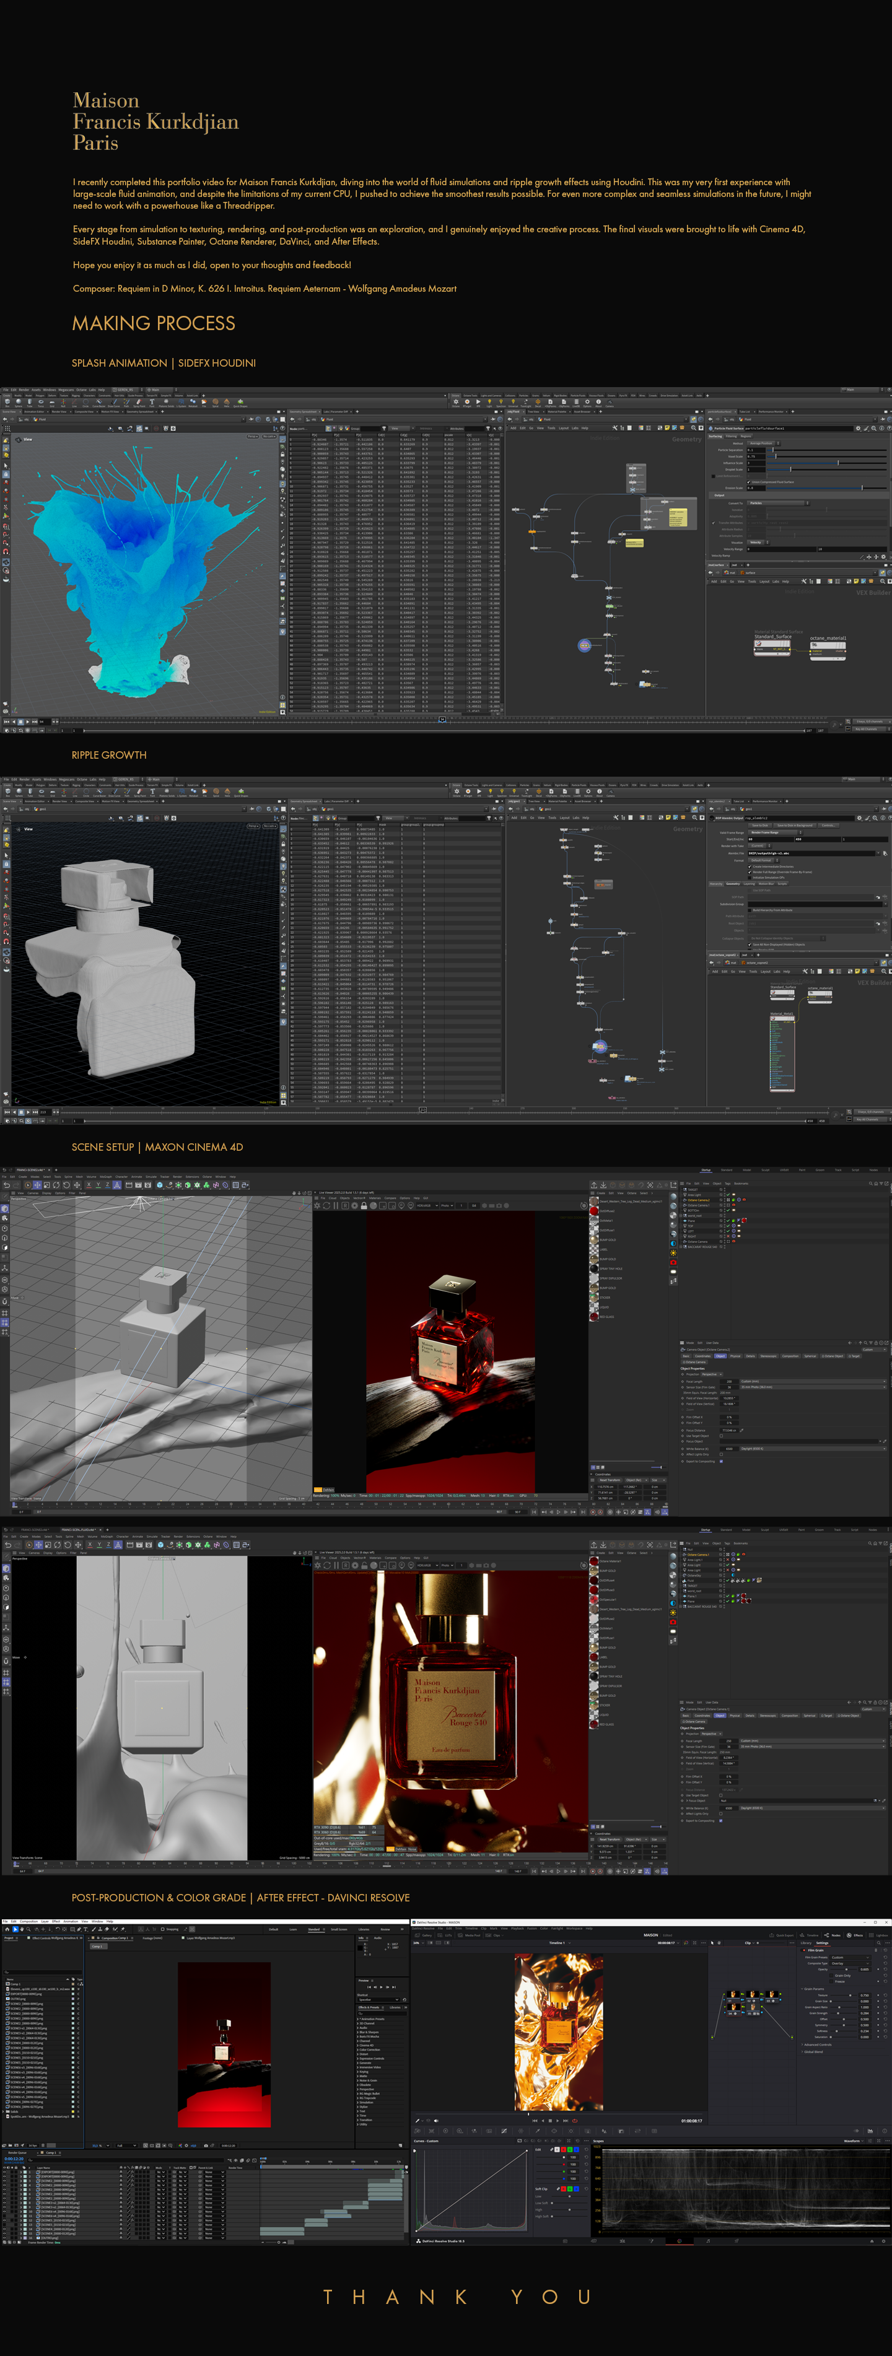
Task: Toggle the red R channel in DaVinci Curves
Action: 564,2150
